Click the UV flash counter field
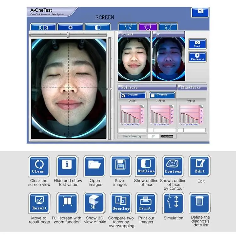Image resolution: width=236 pixels, height=238 pixels. pyautogui.click(x=153, y=137)
